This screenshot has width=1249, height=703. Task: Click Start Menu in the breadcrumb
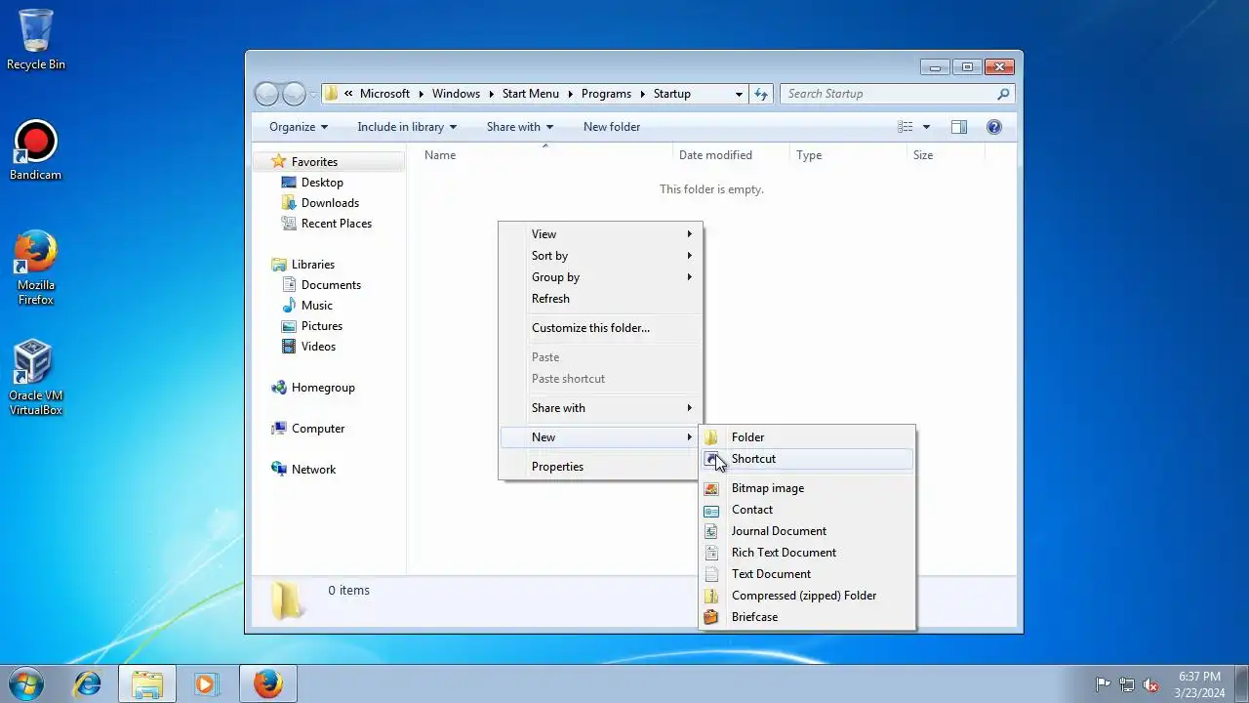[x=531, y=94]
